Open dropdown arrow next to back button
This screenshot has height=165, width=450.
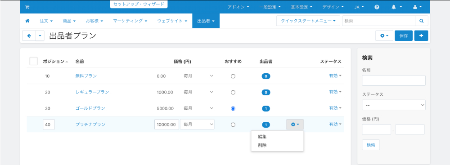point(40,36)
